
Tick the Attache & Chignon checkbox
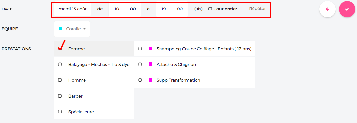coord(140,64)
